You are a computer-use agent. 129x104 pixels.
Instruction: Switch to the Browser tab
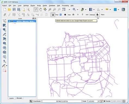19,98
